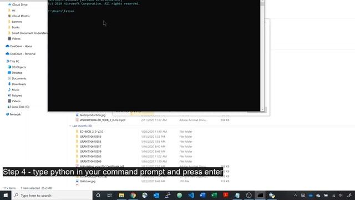The height and width of the screenshot is (200, 355).
Task: Launch Google Chrome from the taskbar
Action: coord(133,195)
